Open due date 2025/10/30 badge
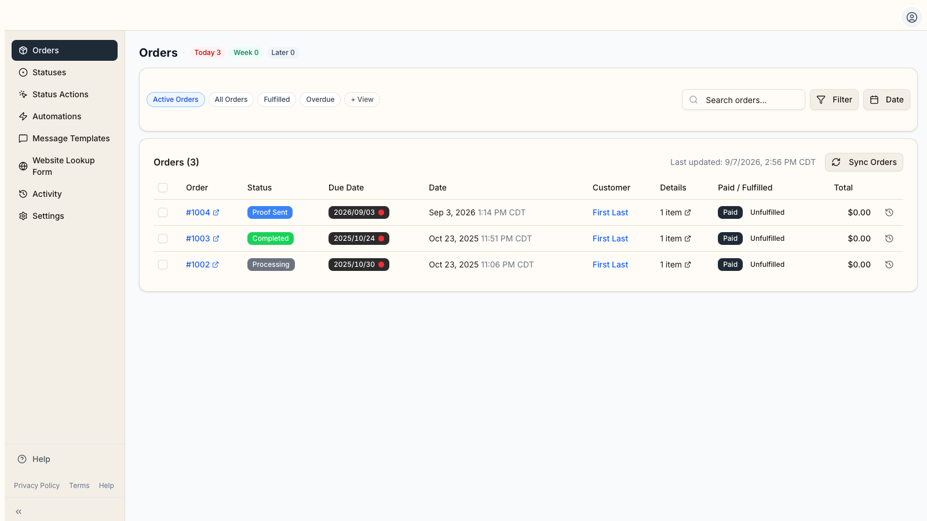Screen dimensions: 927x521 coord(359,265)
